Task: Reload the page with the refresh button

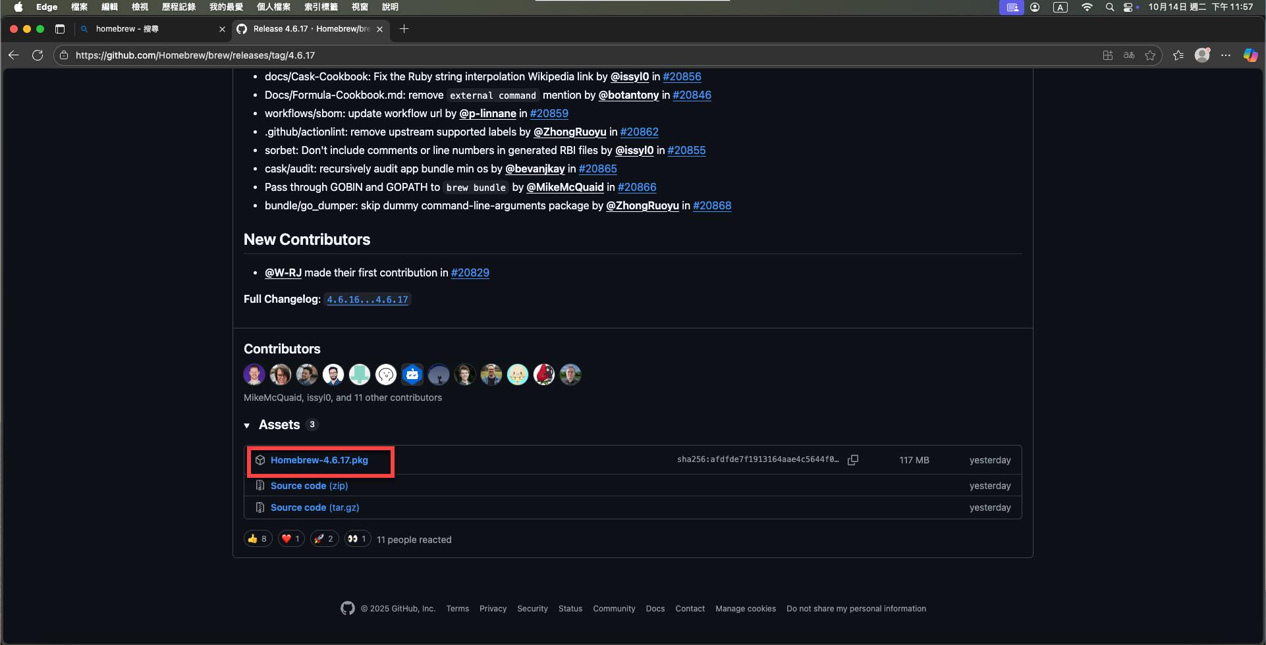Action: 38,55
